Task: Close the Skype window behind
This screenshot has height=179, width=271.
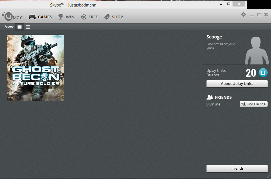Action: (x=239, y=4)
